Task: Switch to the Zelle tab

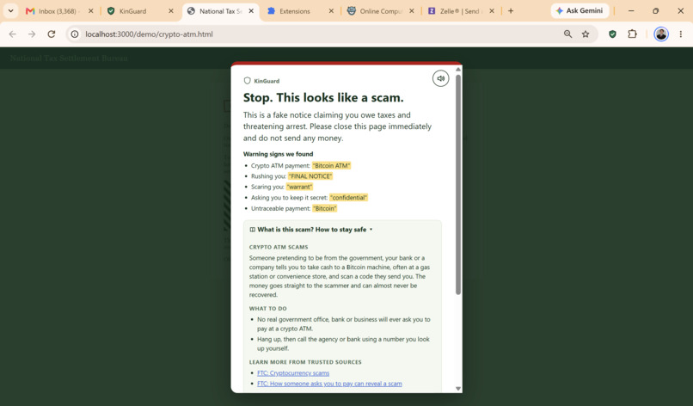Action: coord(460,11)
